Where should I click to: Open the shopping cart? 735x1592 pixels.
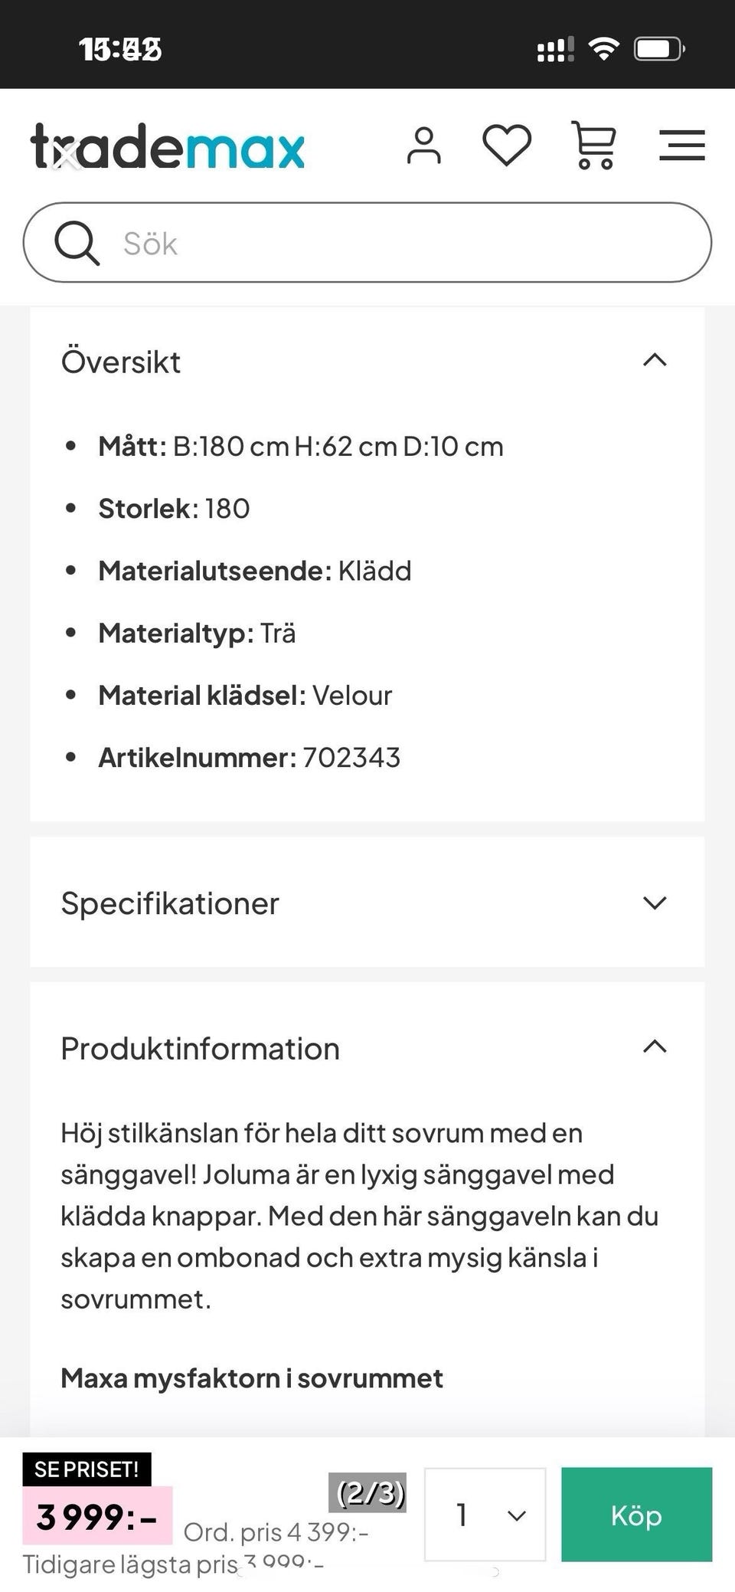click(x=593, y=146)
